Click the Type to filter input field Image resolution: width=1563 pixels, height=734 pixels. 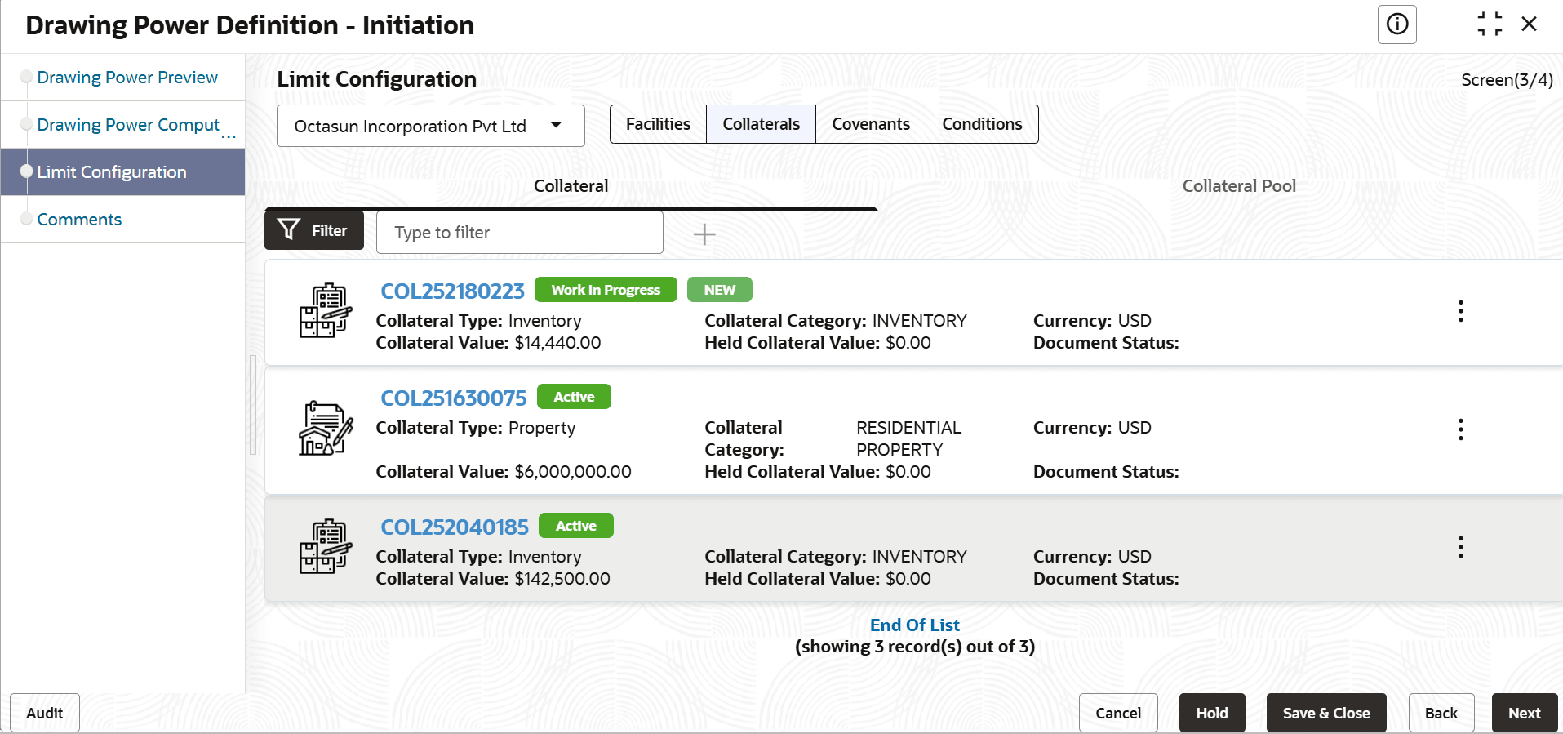click(x=520, y=233)
